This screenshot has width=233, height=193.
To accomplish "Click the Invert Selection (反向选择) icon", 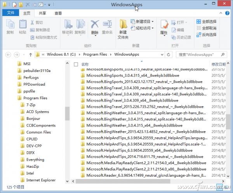I will click(198, 35).
